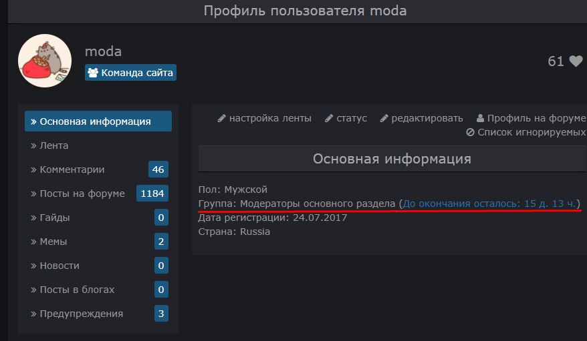Go to Посты на форуме section

[x=82, y=194]
